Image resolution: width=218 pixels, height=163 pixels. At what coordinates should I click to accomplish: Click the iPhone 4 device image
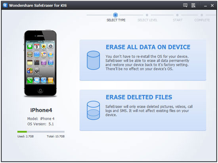40,63
